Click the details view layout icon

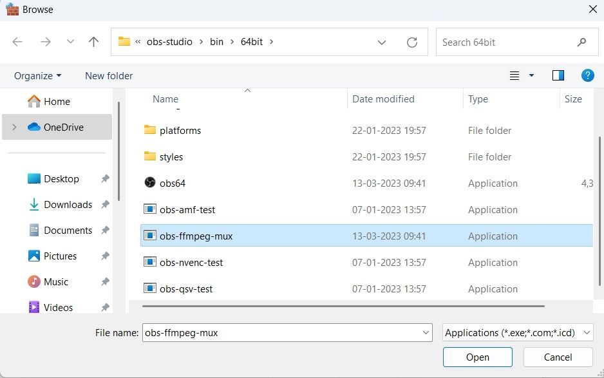click(515, 75)
